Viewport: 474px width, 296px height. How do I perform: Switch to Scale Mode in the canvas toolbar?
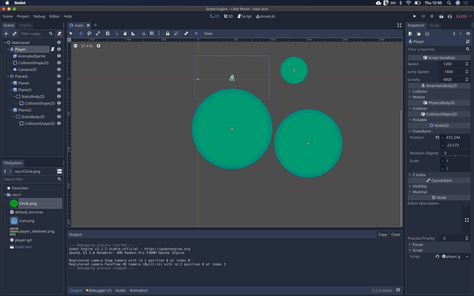click(x=97, y=33)
